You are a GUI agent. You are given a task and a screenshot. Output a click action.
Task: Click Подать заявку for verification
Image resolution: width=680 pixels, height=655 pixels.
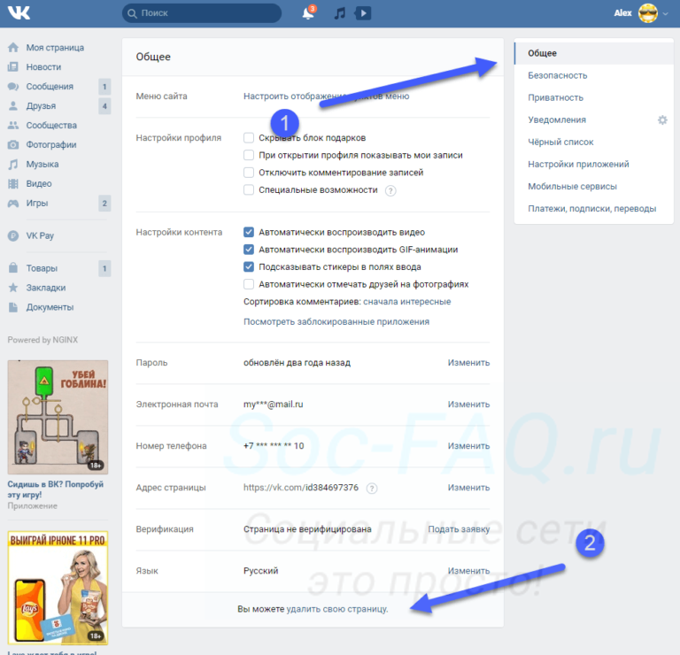[459, 529]
